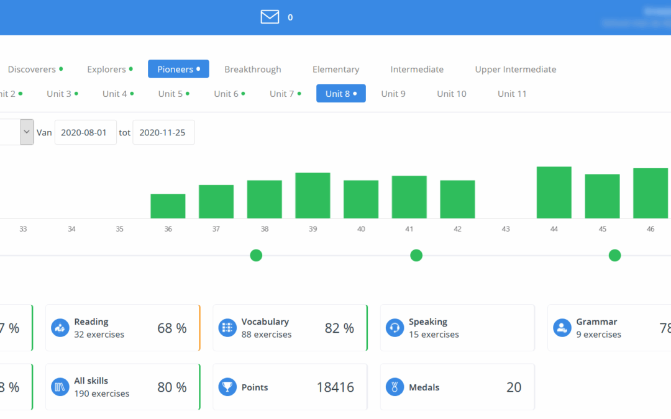The width and height of the screenshot is (671, 419).
Task: Open the Points 18416 card
Action: point(290,387)
